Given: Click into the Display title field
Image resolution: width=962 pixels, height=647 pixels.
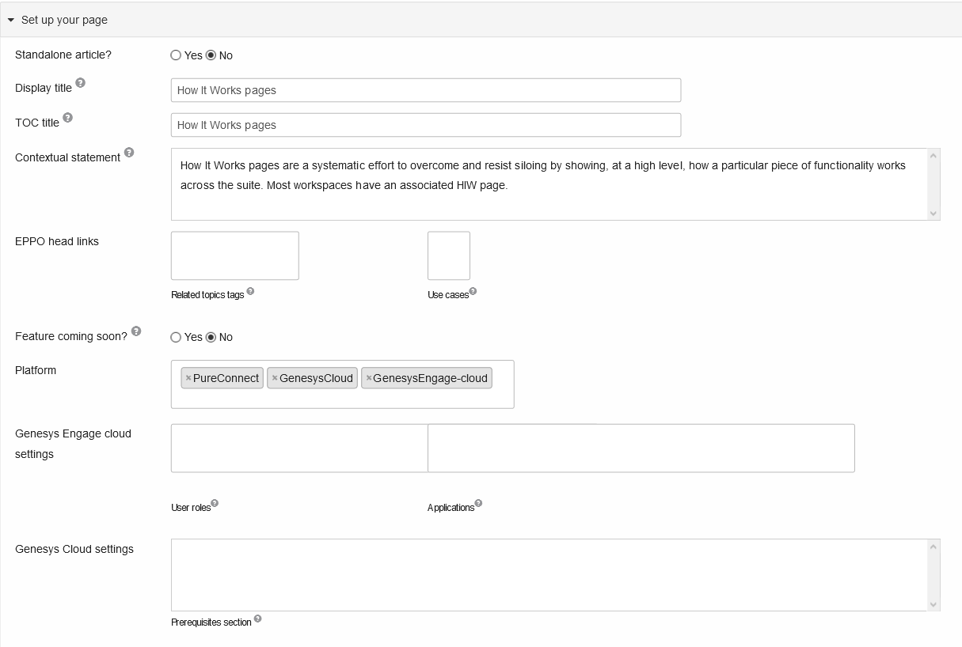Looking at the screenshot, I should coord(426,90).
